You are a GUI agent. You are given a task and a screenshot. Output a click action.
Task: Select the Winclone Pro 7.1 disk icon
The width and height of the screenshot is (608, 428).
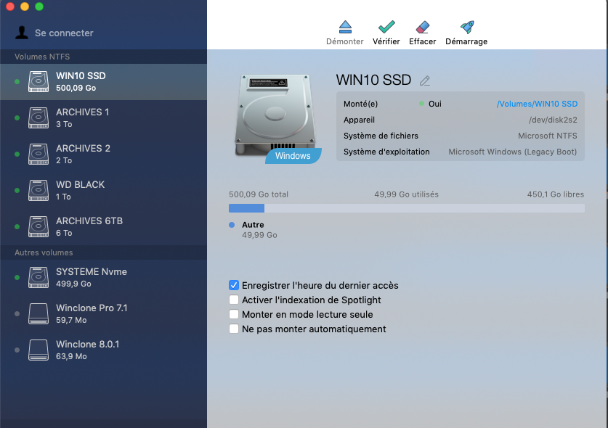pos(38,313)
